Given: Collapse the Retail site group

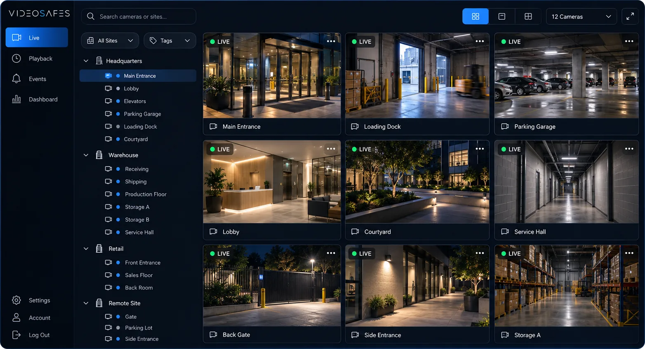Looking at the screenshot, I should point(86,249).
